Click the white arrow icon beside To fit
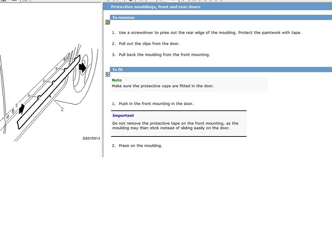 107,74
